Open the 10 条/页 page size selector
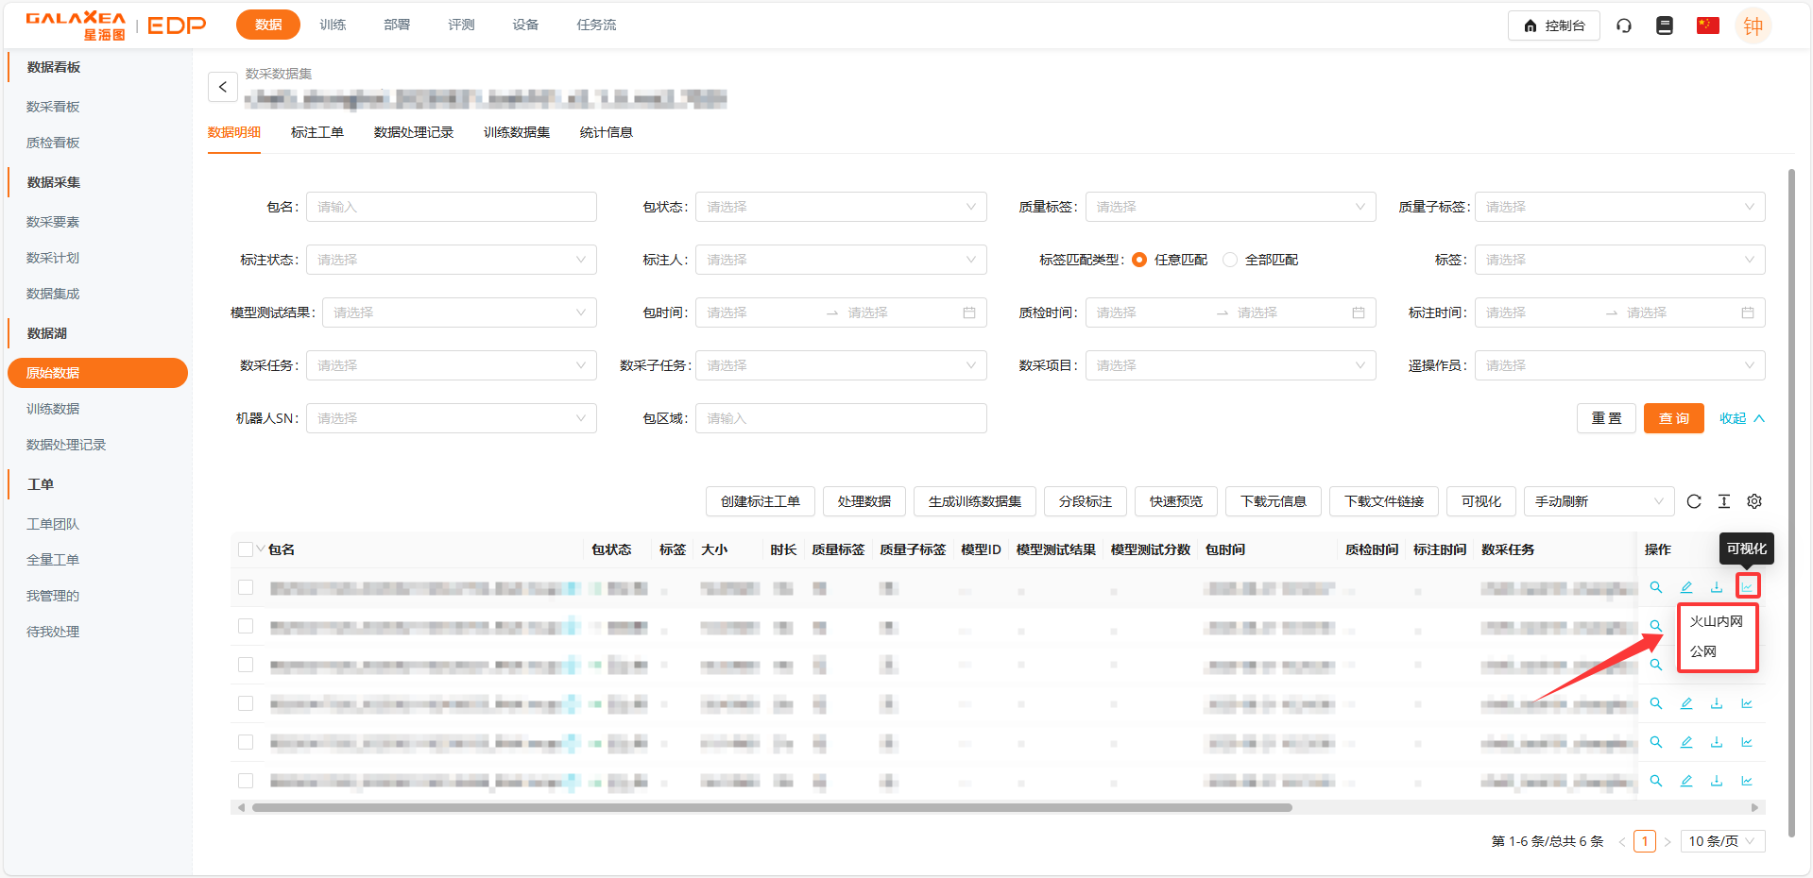 tap(1722, 841)
